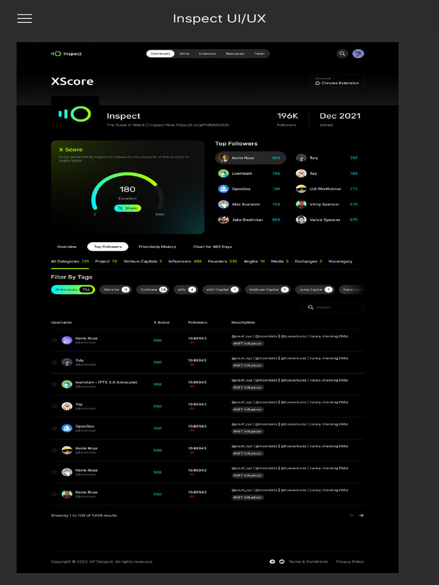439x585 pixels.
Task: Click the Inspect logo in header
Action: coord(66,54)
